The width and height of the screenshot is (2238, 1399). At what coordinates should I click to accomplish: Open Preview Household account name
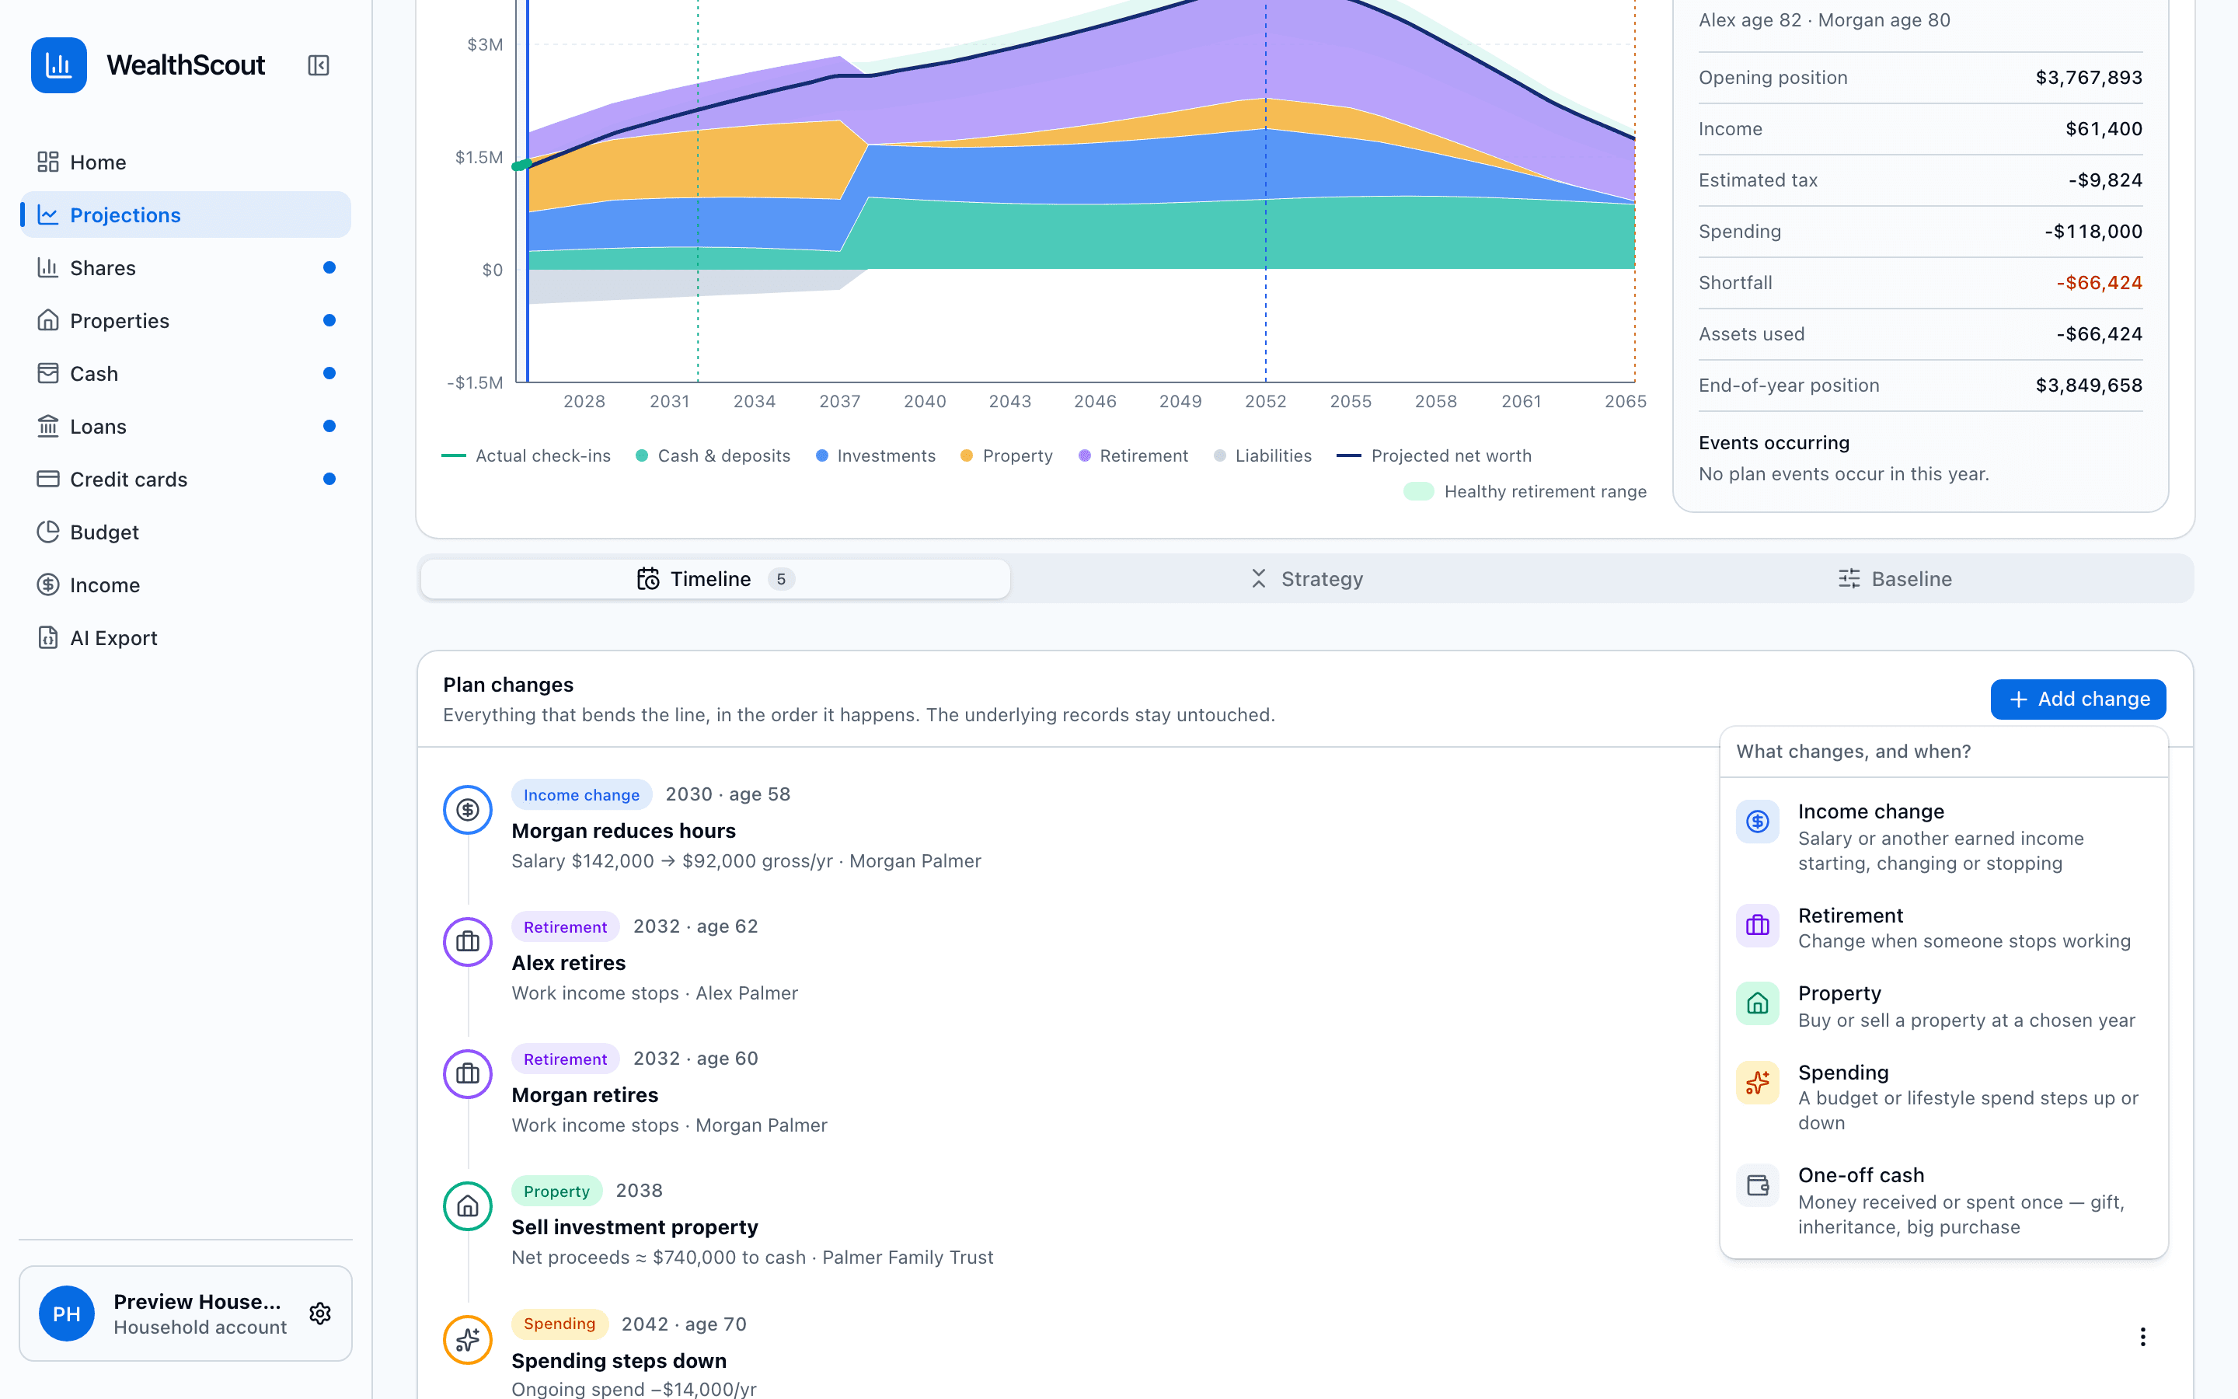pyautogui.click(x=197, y=1301)
